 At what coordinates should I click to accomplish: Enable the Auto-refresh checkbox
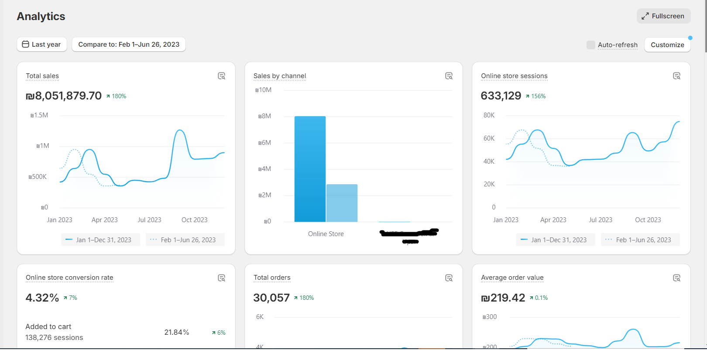(590, 45)
